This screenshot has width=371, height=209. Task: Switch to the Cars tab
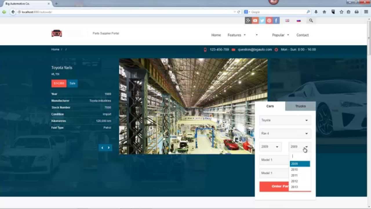click(270, 106)
